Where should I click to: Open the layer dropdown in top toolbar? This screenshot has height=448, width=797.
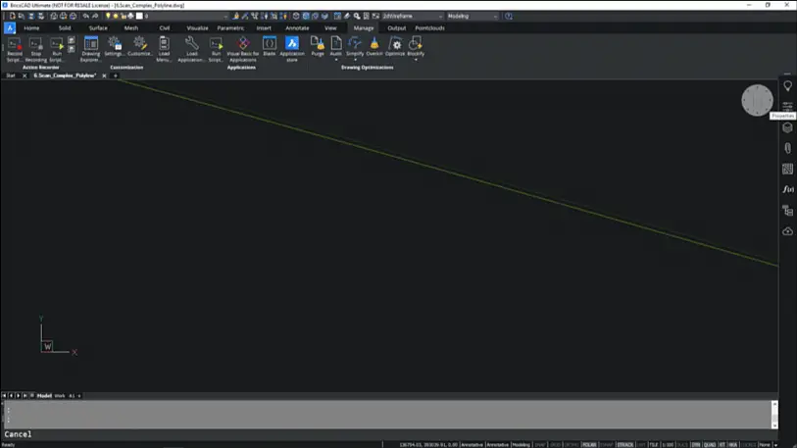pos(185,17)
